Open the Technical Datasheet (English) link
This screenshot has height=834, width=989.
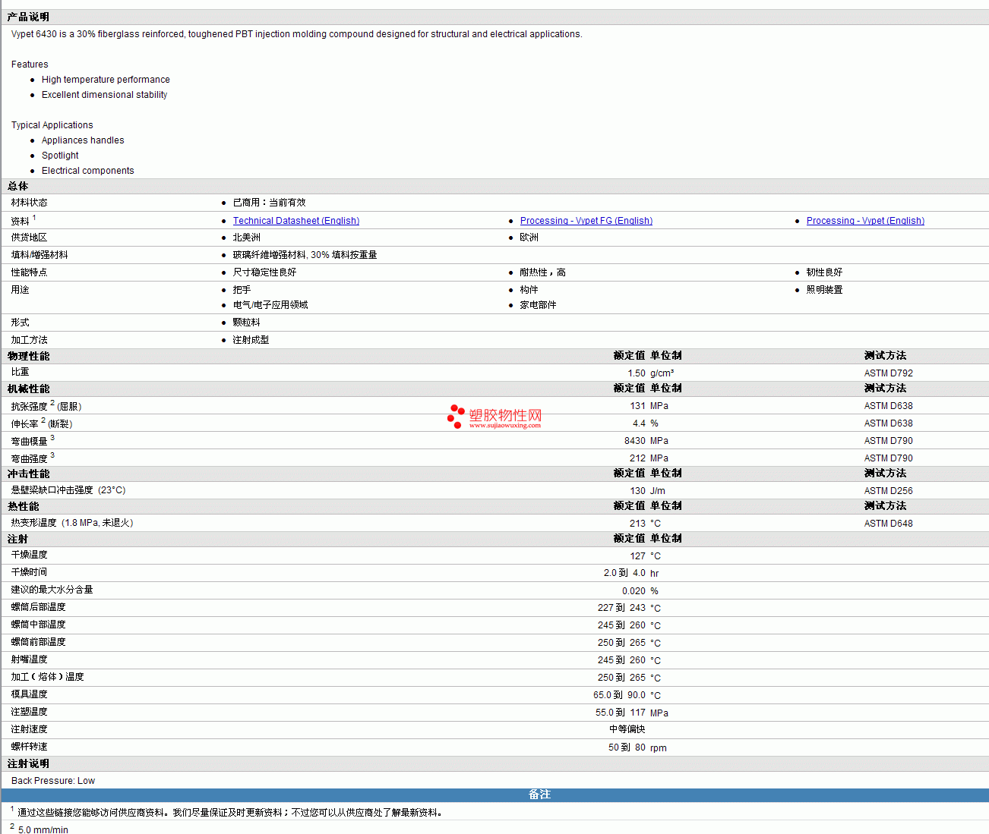296,221
